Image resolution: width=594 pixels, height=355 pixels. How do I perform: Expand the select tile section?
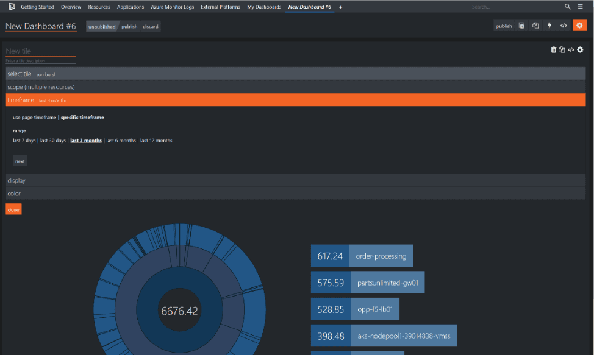(296, 74)
